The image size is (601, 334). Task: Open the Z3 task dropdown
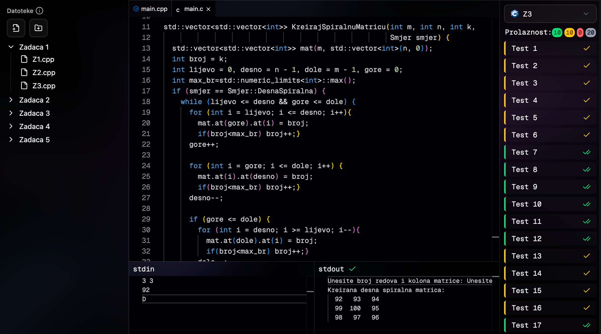[550, 14]
